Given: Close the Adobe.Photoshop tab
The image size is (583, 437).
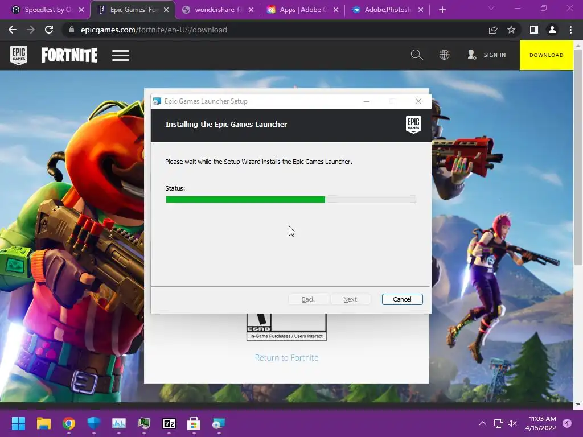Looking at the screenshot, I should coord(421,10).
